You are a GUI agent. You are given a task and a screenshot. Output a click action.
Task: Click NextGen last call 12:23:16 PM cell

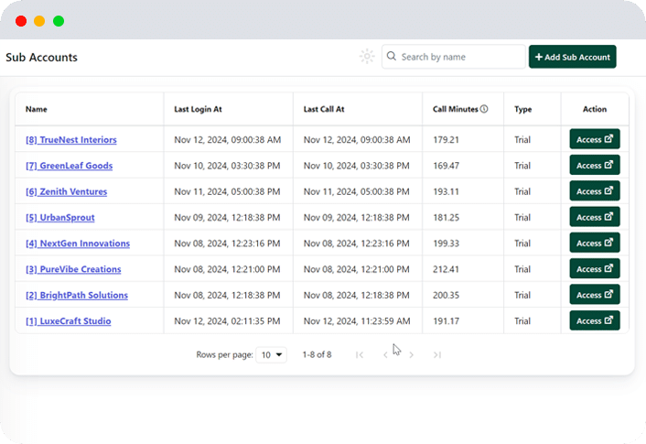pyautogui.click(x=356, y=244)
